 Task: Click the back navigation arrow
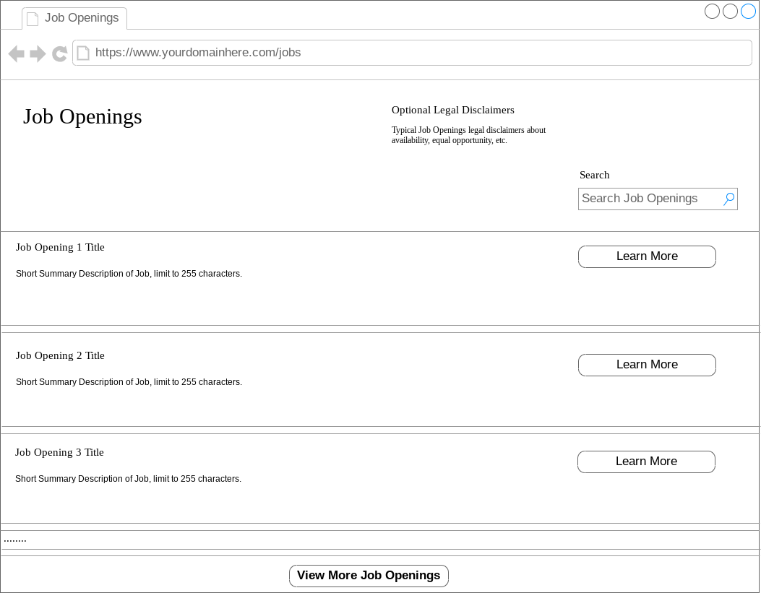coord(16,53)
